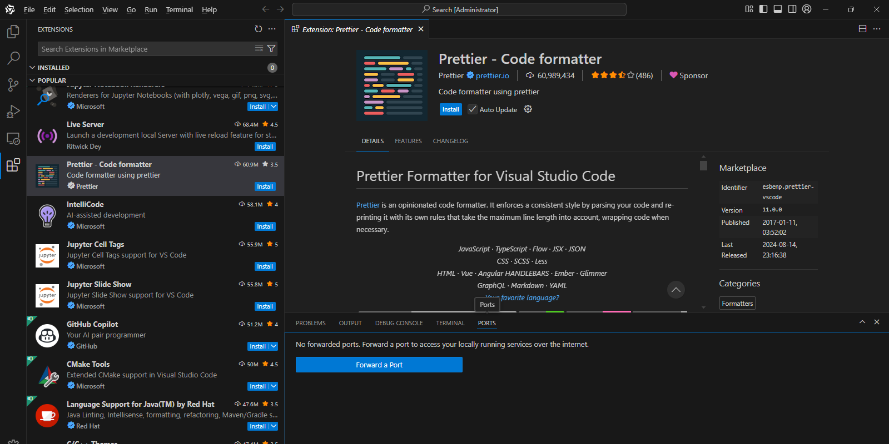Open the Prettier extension settings gear
Image resolution: width=889 pixels, height=444 pixels.
[x=528, y=109]
